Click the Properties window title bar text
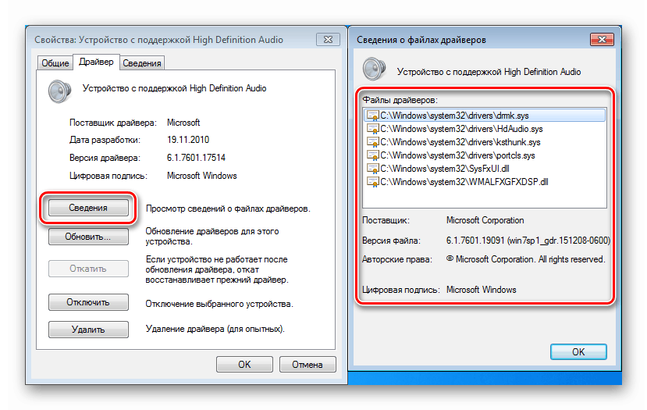 pos(159,40)
